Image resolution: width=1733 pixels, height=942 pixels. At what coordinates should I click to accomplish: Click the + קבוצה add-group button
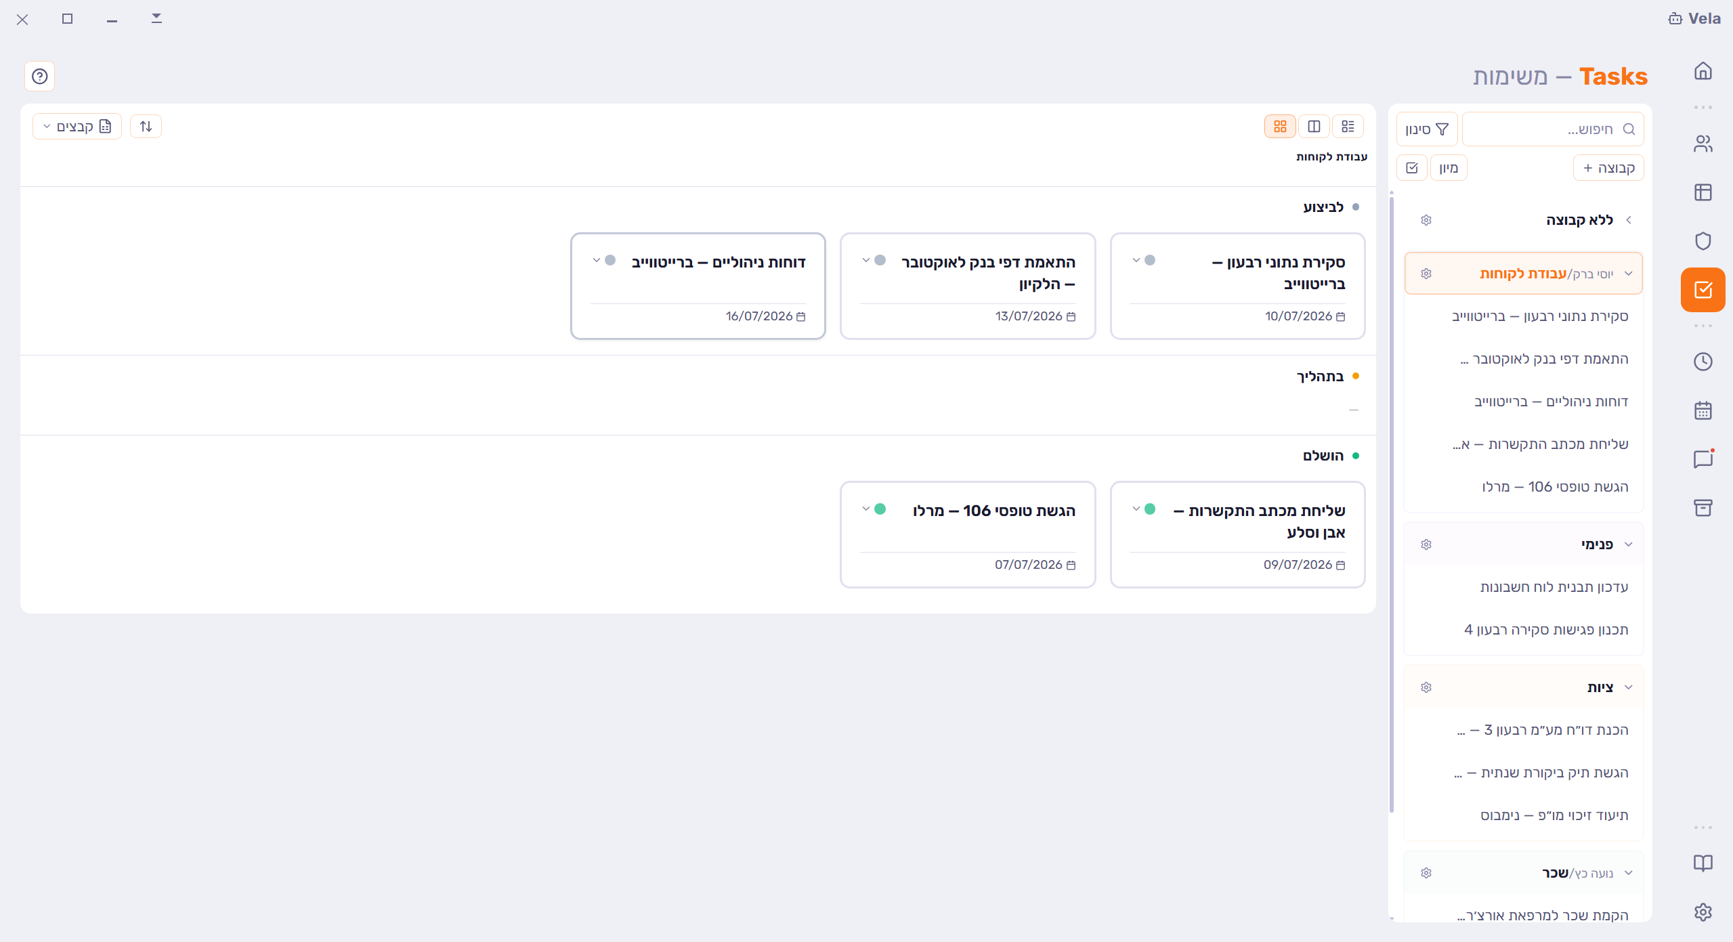[x=1608, y=168]
